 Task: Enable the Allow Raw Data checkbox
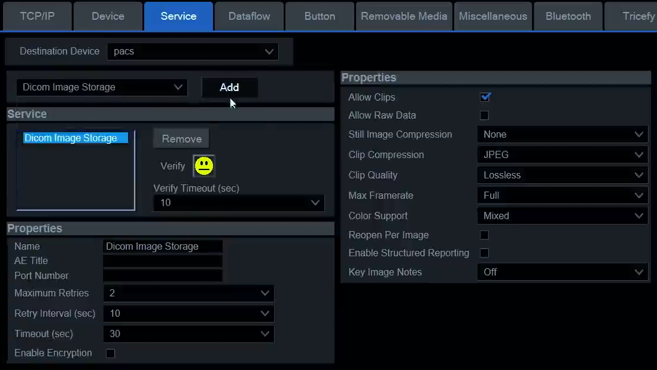tap(485, 115)
